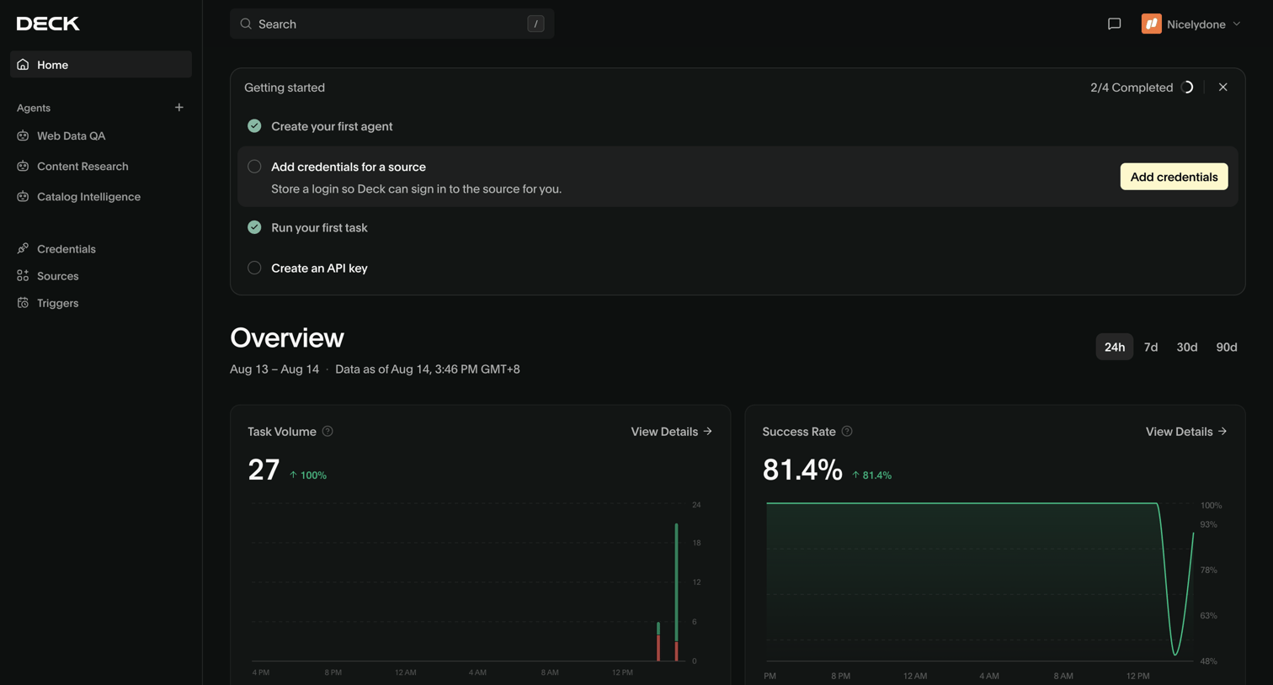The image size is (1273, 685).
Task: Click the Home house icon in sidebar
Action: pyautogui.click(x=23, y=65)
